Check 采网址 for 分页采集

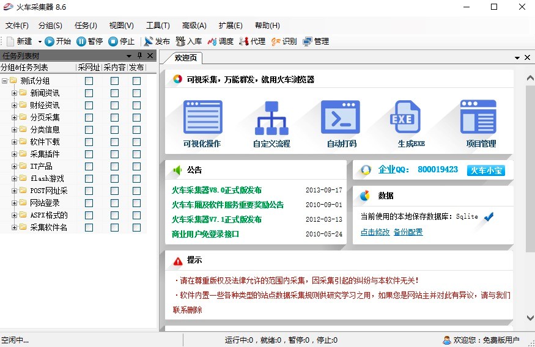coord(89,117)
